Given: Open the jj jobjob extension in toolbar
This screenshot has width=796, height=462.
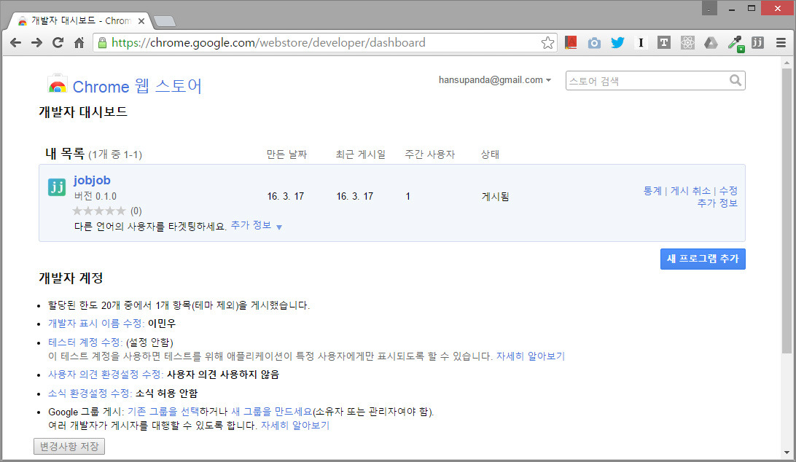Looking at the screenshot, I should [757, 43].
